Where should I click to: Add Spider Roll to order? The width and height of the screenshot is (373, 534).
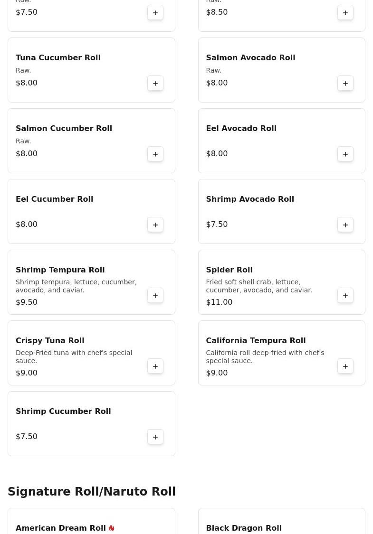pos(345,295)
